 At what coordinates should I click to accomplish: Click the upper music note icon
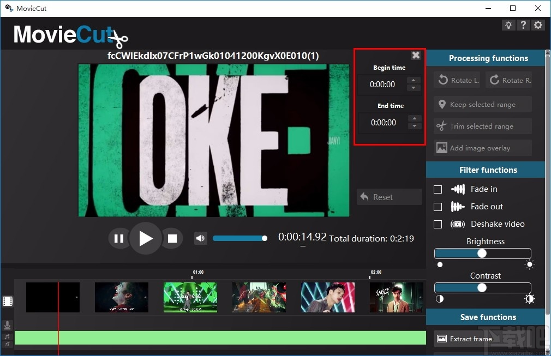(x=7, y=337)
